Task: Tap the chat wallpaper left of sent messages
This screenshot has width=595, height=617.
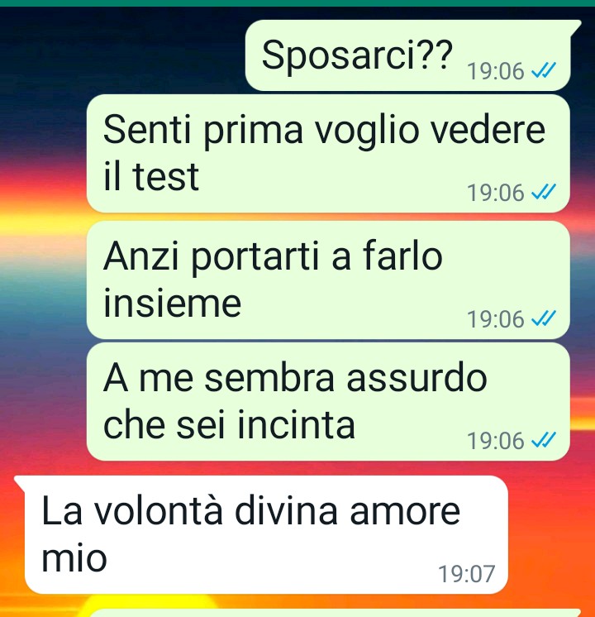Action: point(42,275)
